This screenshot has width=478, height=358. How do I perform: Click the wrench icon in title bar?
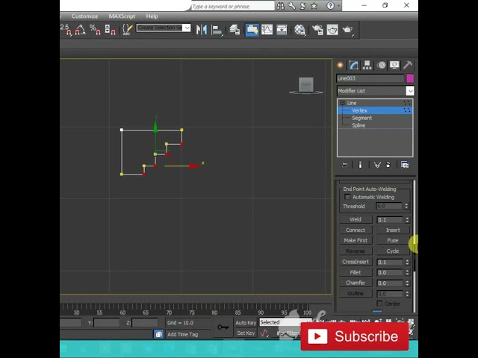292,6
